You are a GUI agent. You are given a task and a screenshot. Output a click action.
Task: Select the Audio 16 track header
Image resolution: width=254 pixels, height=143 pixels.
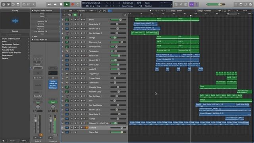pyautogui.click(x=94, y=128)
